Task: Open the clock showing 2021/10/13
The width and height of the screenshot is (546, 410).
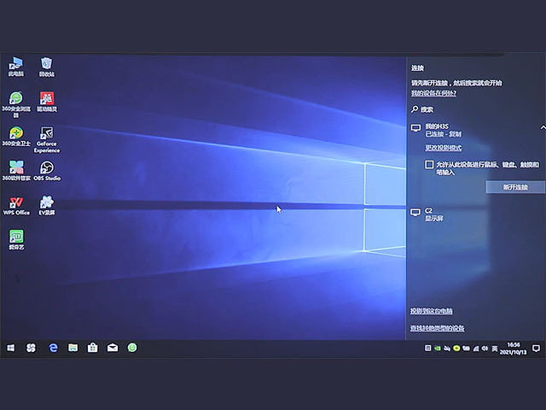Action: [x=514, y=348]
